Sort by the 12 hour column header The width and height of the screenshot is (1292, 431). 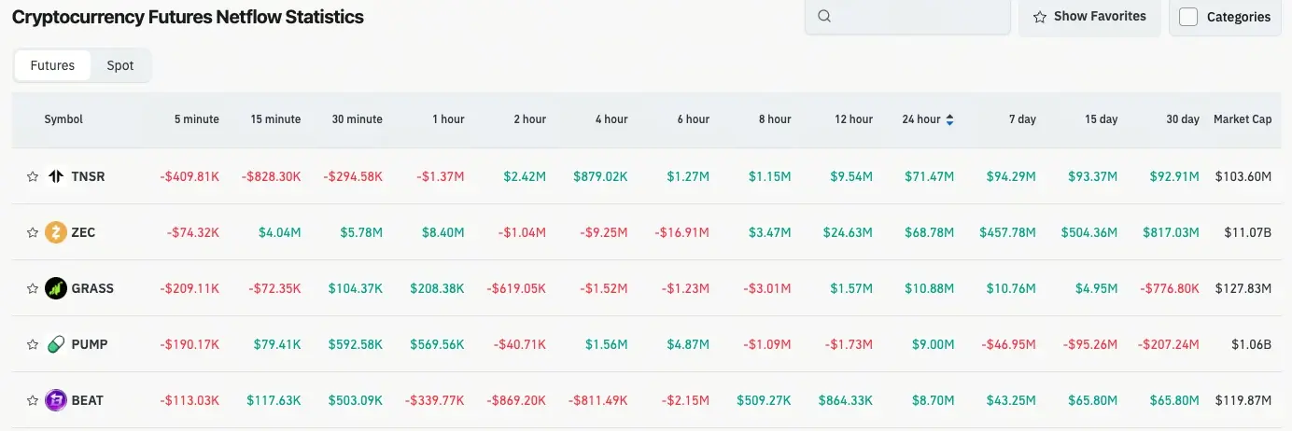853,119
